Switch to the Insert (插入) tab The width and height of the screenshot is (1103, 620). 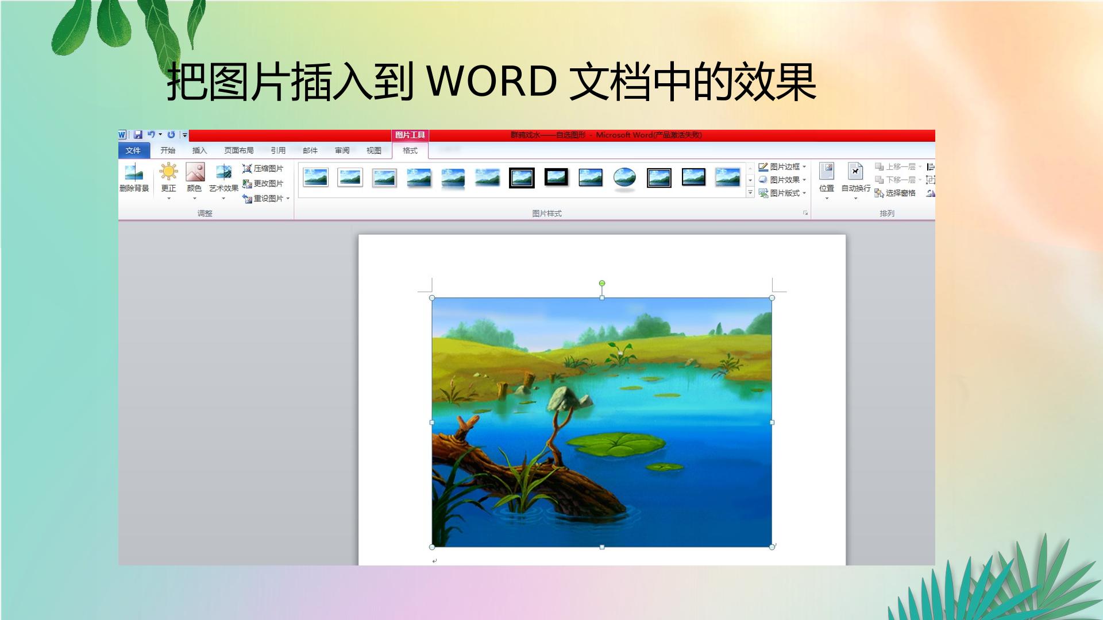click(x=199, y=150)
